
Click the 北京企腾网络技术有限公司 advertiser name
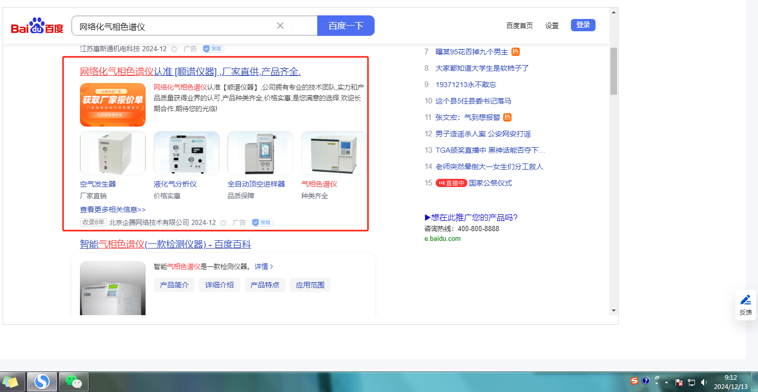(x=149, y=223)
